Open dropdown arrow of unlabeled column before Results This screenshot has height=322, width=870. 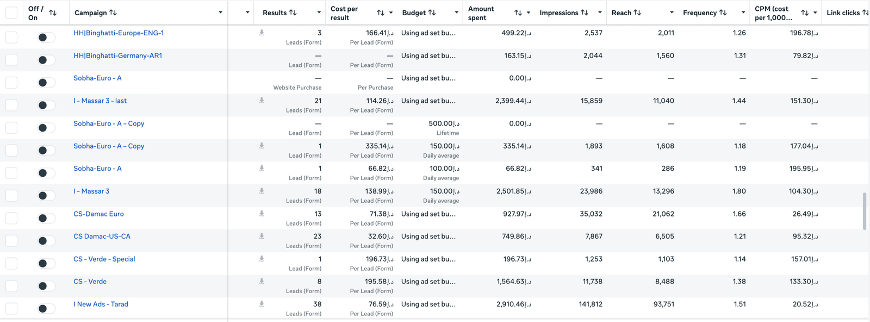[x=247, y=13]
